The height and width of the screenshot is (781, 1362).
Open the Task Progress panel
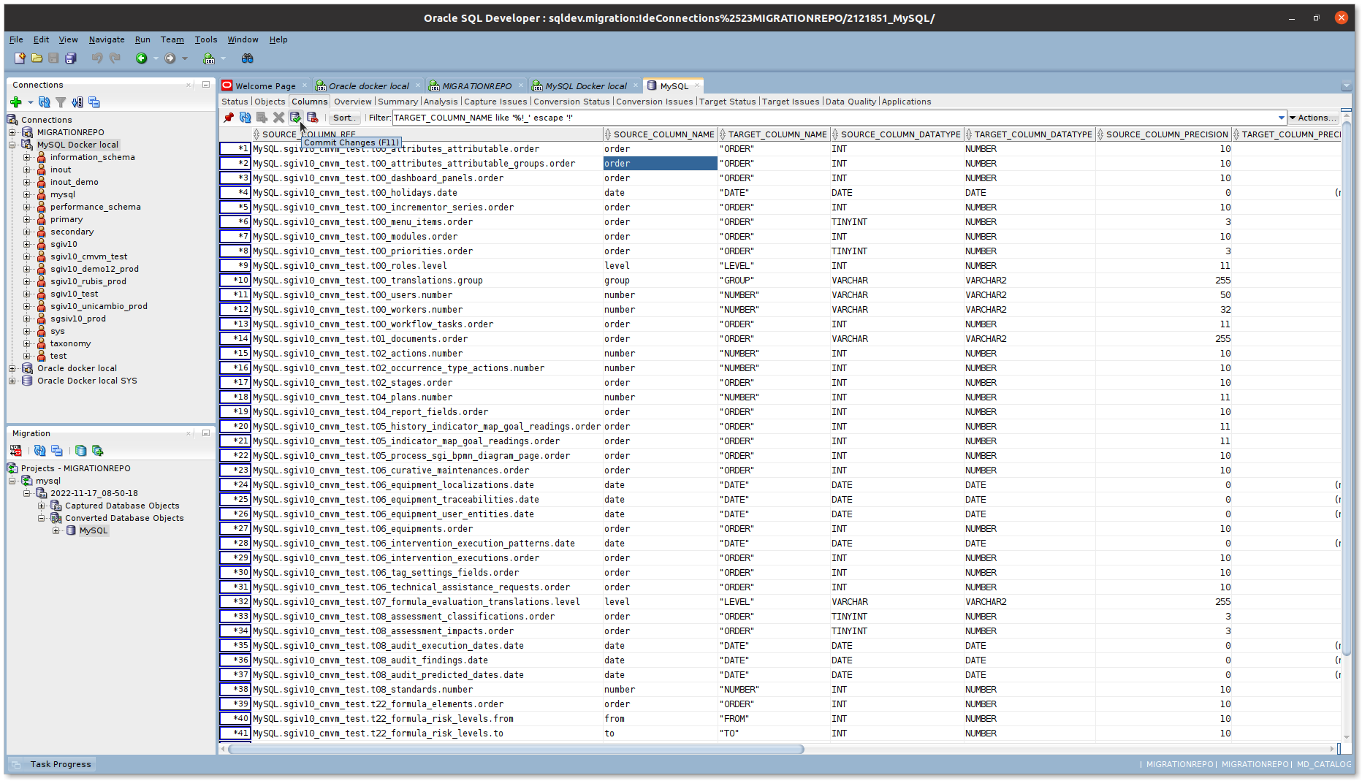click(x=60, y=763)
